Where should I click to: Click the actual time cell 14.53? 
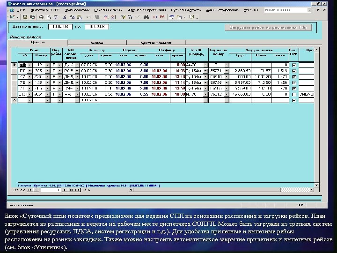point(178,71)
